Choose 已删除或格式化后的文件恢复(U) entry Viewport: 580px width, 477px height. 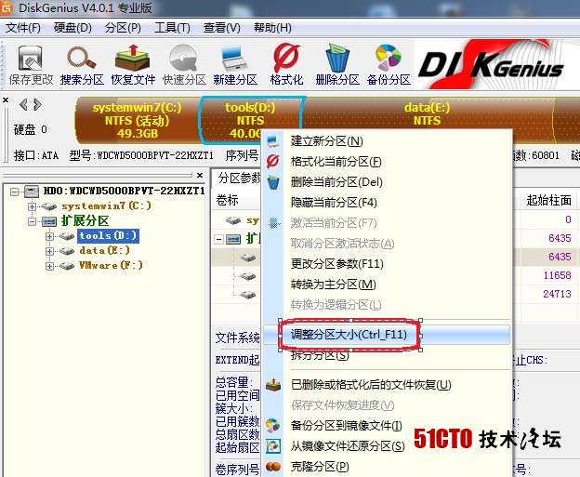point(388,385)
